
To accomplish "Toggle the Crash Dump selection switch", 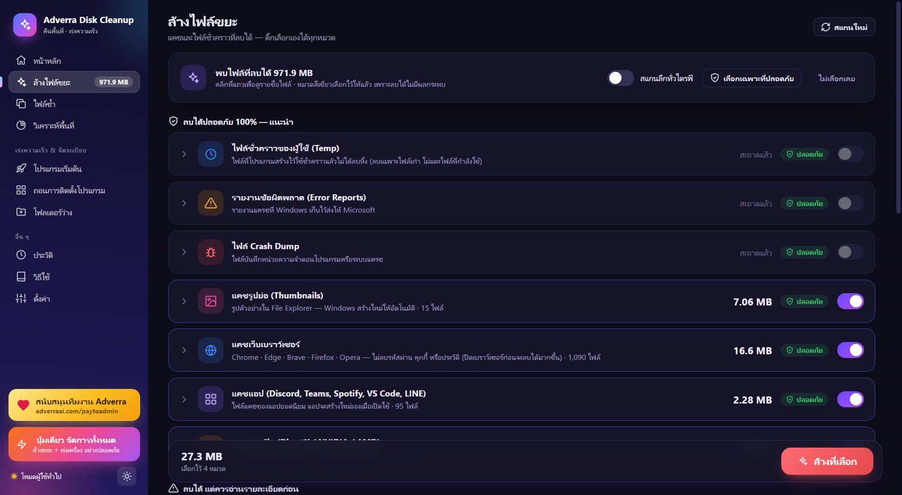I will pyautogui.click(x=850, y=252).
